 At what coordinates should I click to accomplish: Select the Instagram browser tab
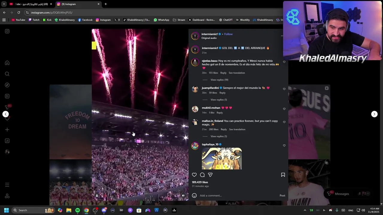(78, 4)
